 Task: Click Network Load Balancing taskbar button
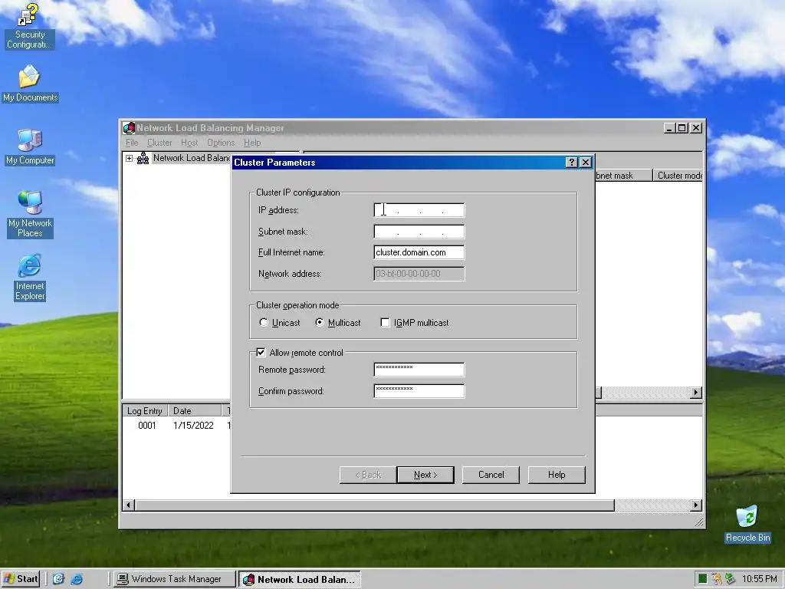[x=300, y=580]
